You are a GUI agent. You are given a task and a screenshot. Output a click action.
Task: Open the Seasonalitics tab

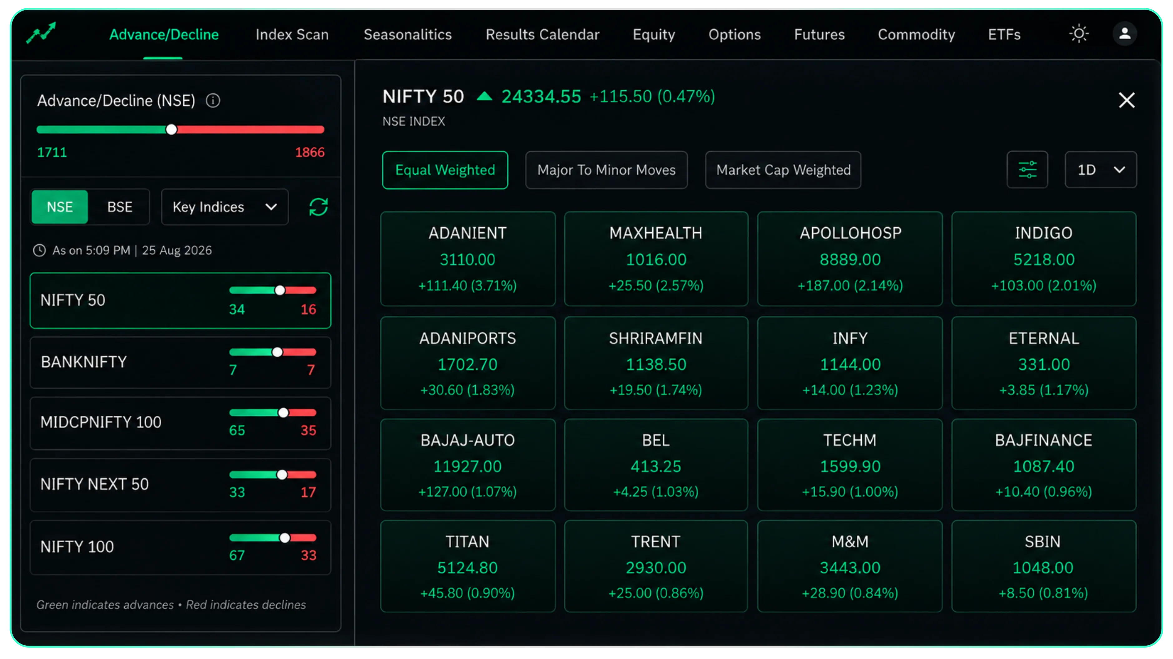(x=408, y=35)
